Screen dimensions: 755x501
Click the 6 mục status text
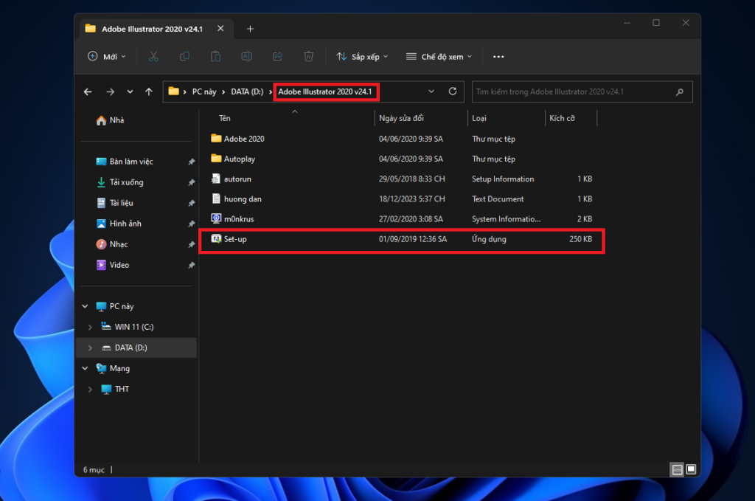94,470
